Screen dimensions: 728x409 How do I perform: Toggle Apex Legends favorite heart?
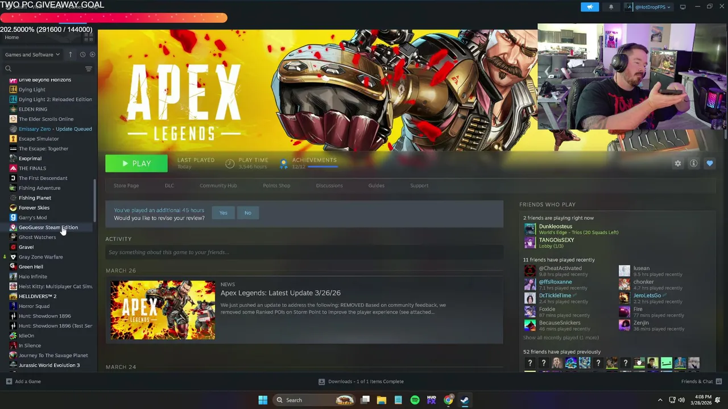pyautogui.click(x=709, y=164)
